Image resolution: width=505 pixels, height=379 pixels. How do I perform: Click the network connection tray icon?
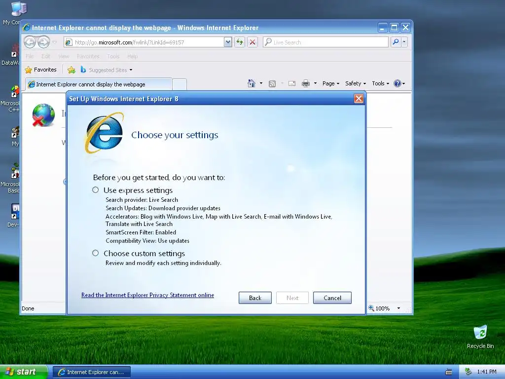click(468, 372)
